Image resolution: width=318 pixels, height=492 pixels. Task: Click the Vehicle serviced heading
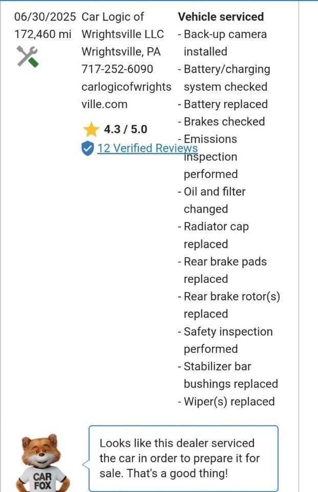pyautogui.click(x=221, y=16)
